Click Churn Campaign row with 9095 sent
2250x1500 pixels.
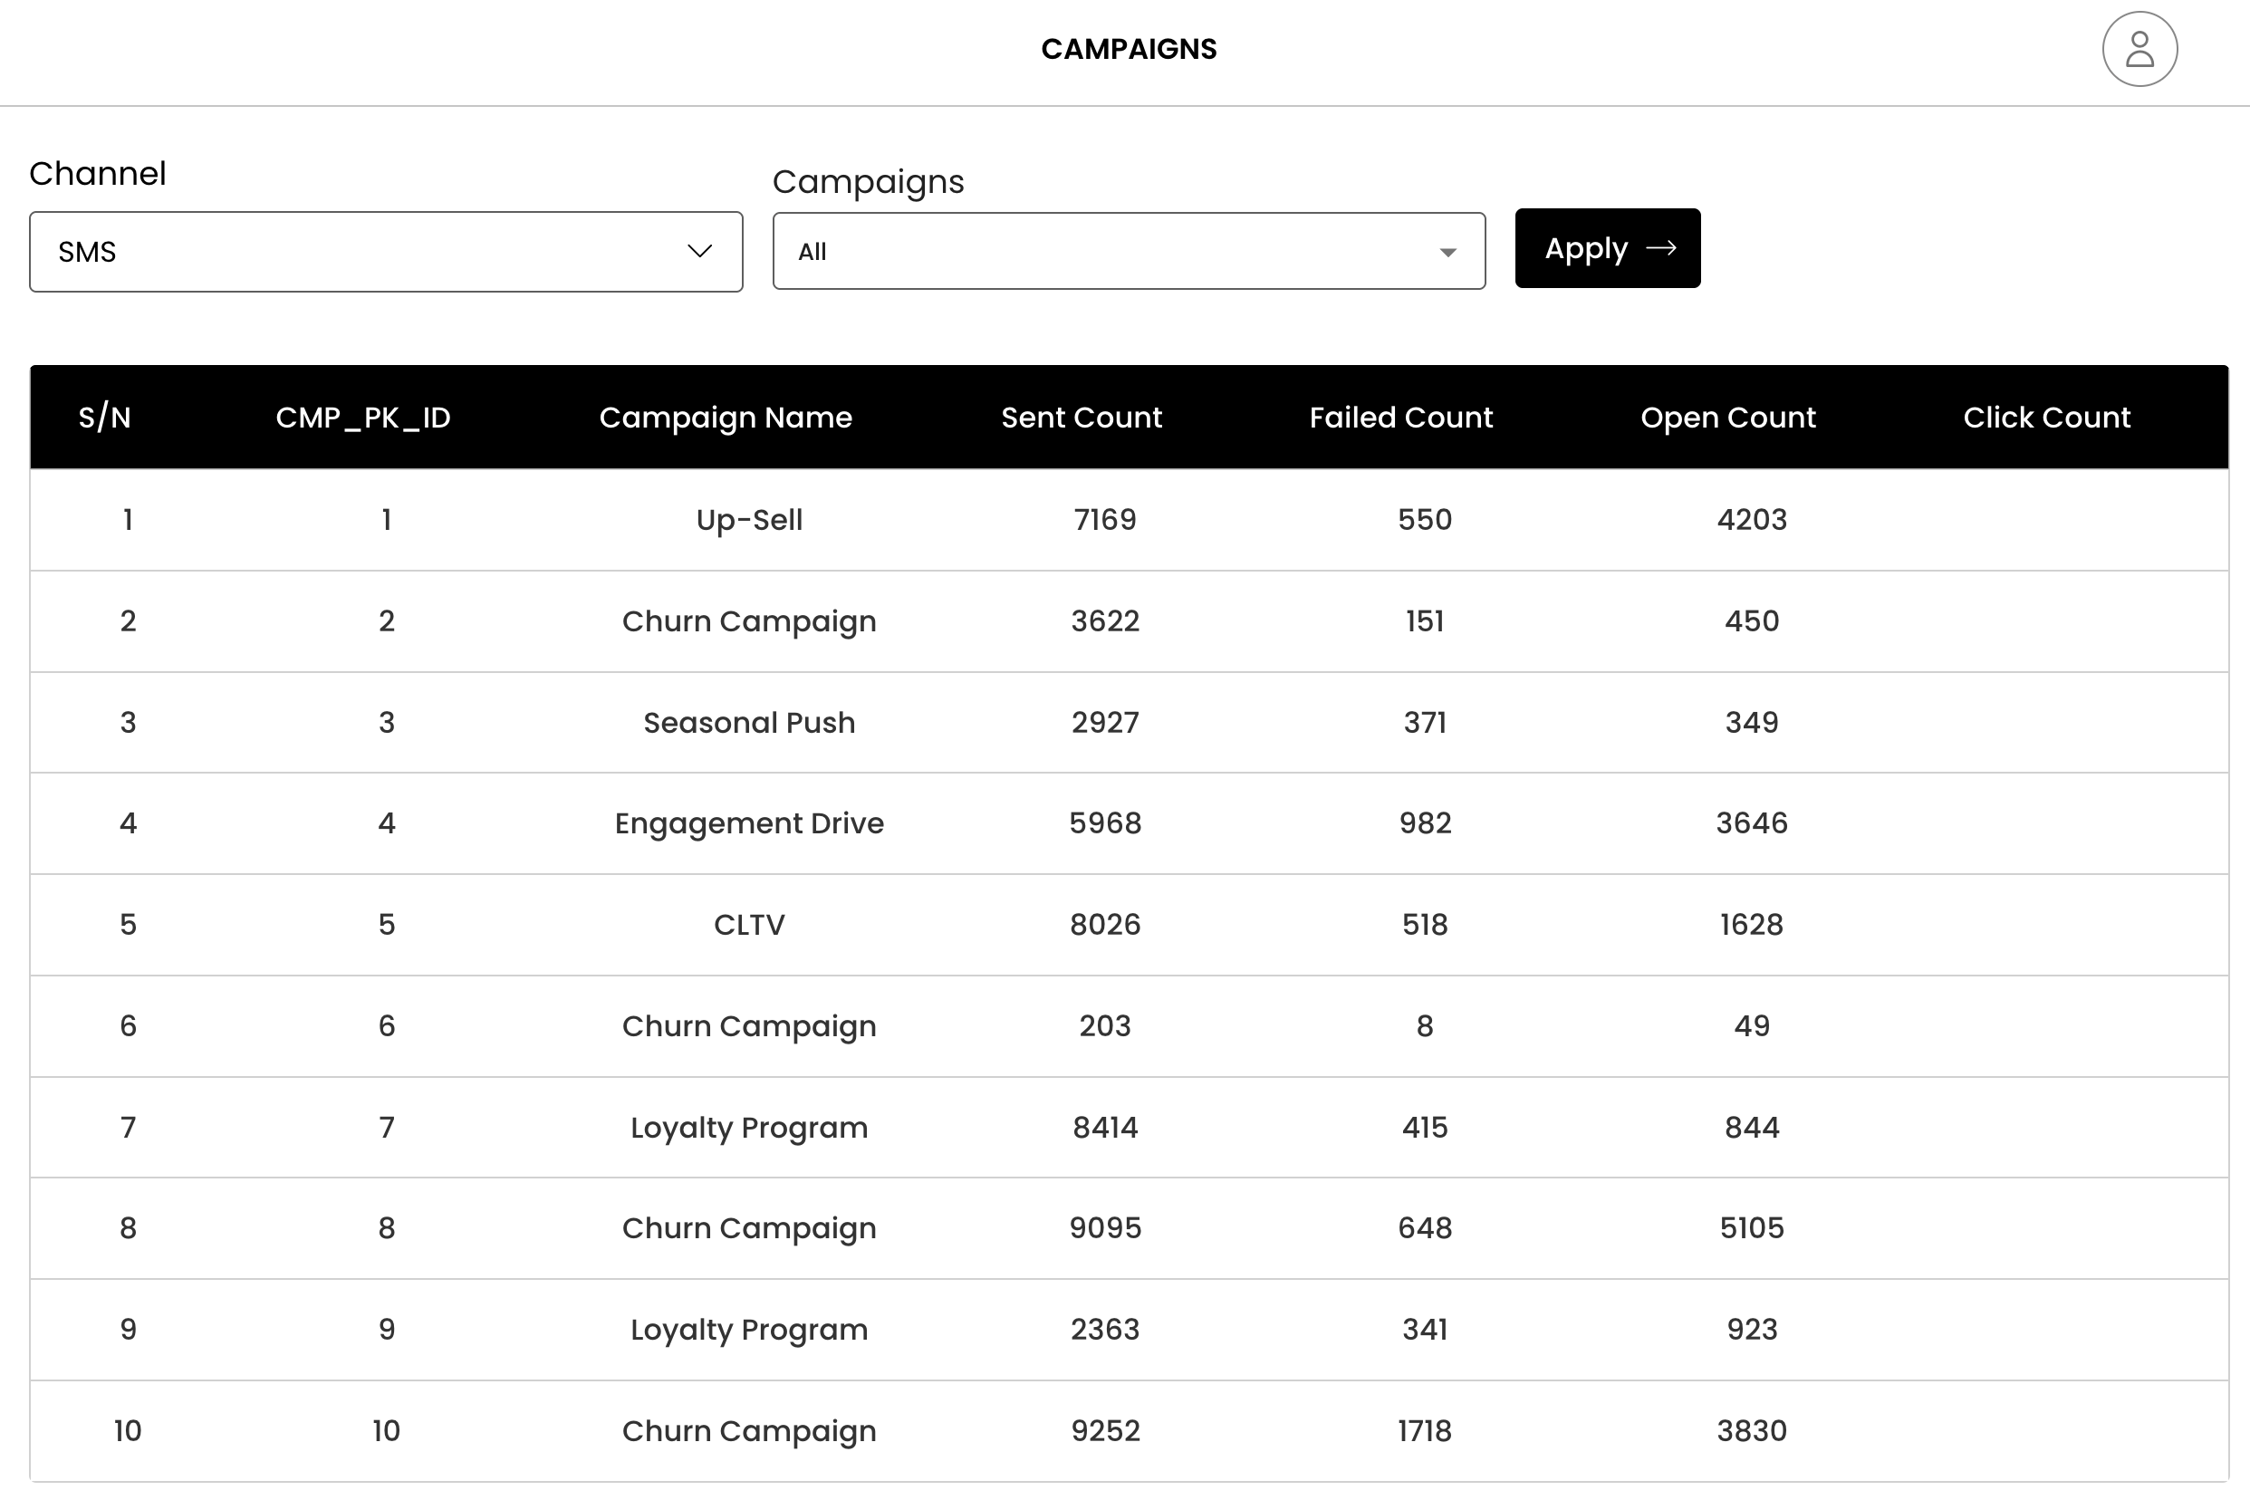point(749,1227)
